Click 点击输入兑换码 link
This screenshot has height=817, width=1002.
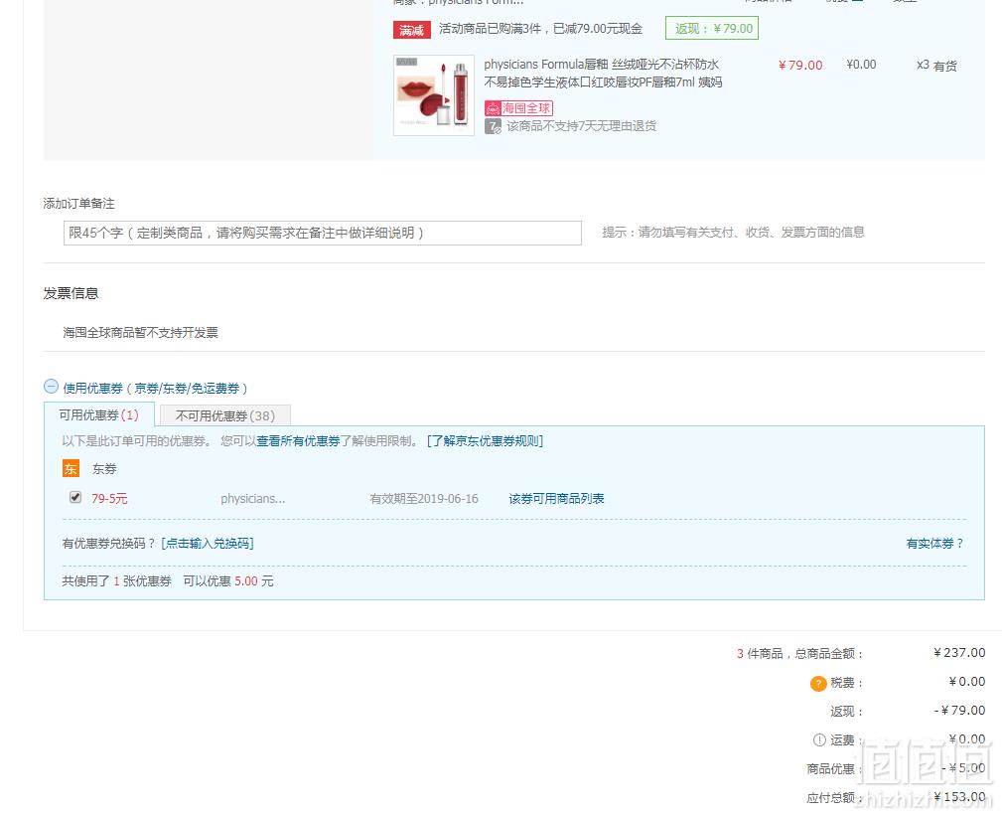click(208, 543)
